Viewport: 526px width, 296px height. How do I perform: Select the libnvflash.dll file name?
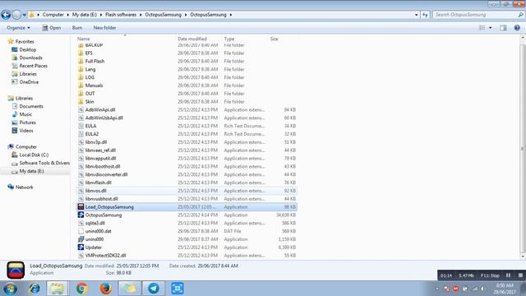tap(99, 183)
